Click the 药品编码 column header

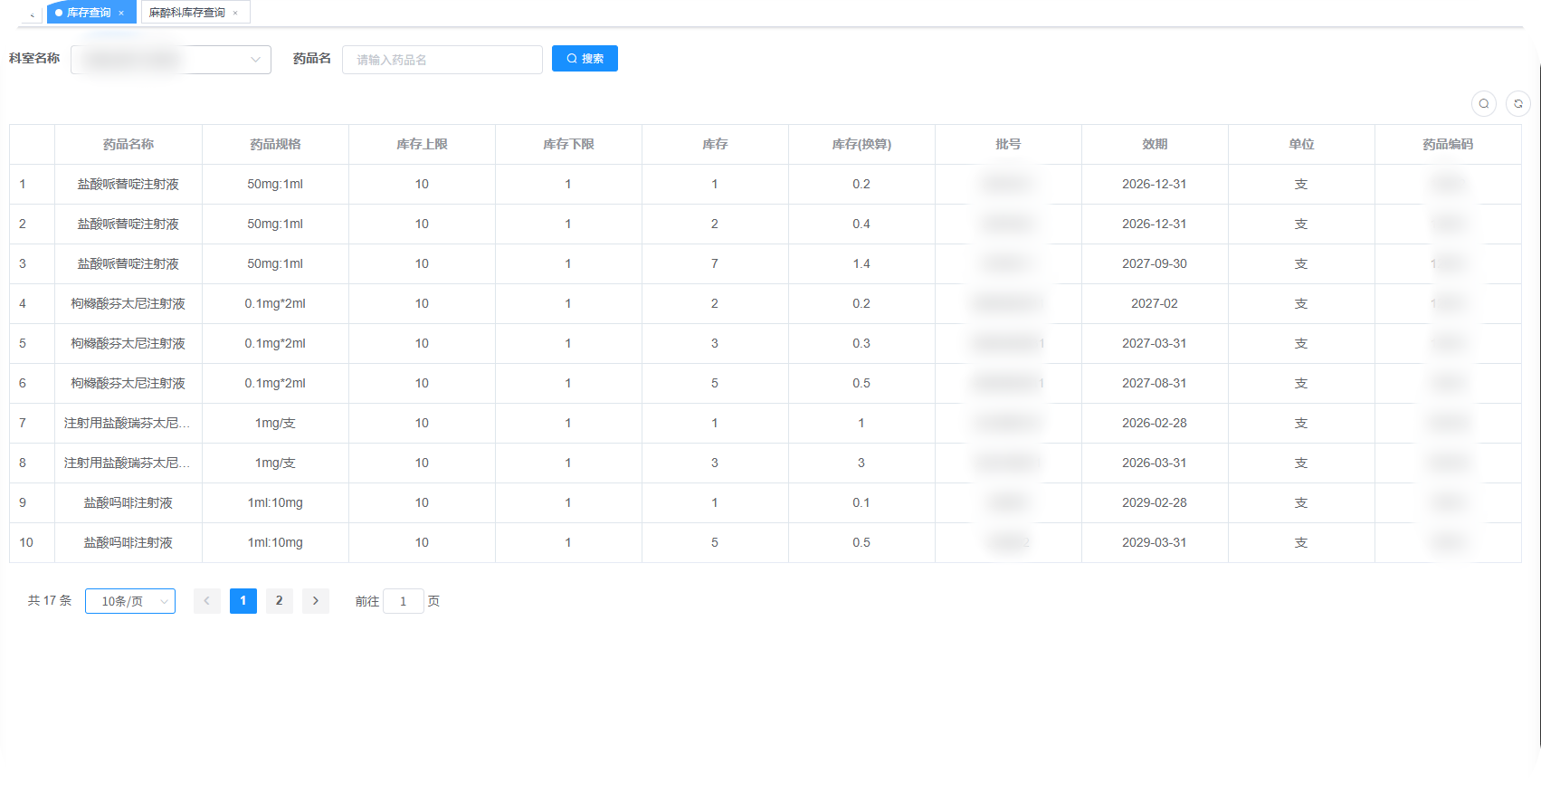coord(1448,145)
